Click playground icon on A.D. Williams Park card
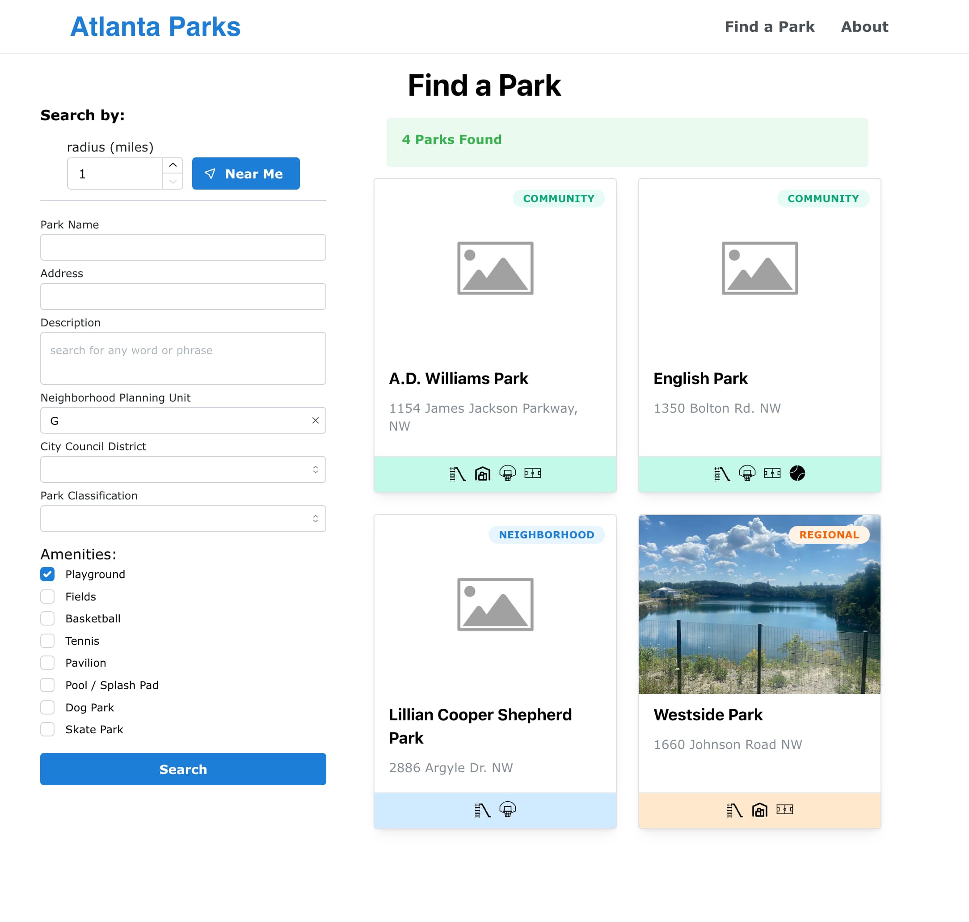 click(457, 473)
